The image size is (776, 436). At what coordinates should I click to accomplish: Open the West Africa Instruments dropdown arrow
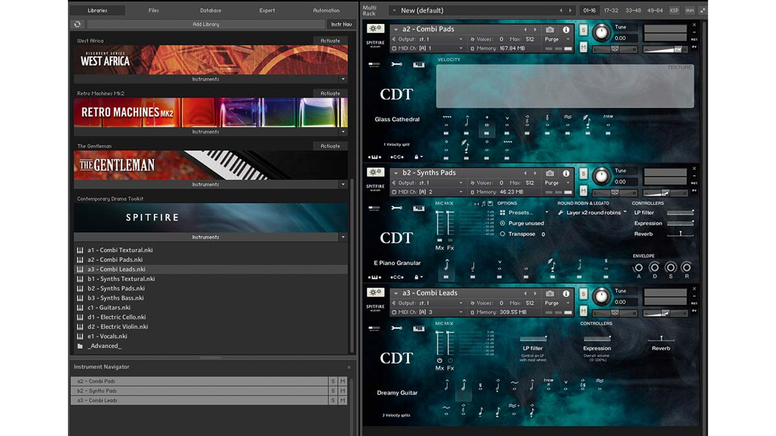(343, 79)
